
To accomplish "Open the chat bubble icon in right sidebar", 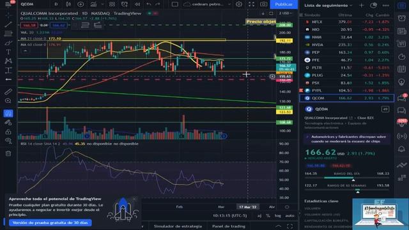I will tap(401, 111).
